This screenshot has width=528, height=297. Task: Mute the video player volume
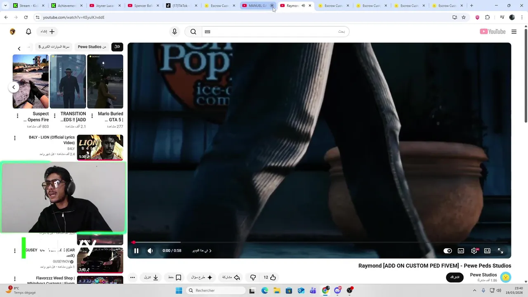tap(150, 251)
